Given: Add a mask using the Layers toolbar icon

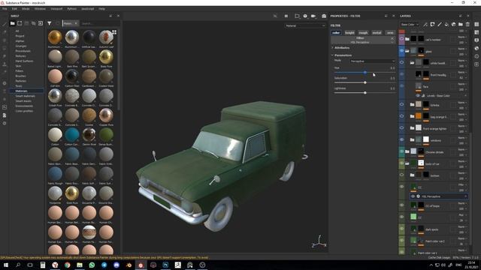Looking at the screenshot, I should pos(432,24).
